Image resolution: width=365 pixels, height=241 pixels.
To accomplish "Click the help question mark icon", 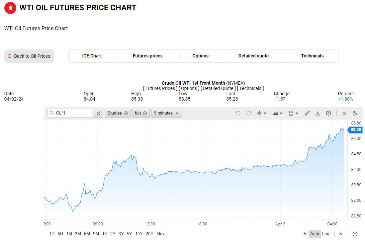I will pyautogui.click(x=355, y=234).
